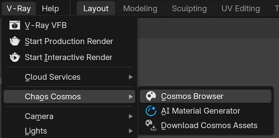The width and height of the screenshot is (279, 138).
Task: Click the Start Production Render teapot icon
Action: pos(15,41)
